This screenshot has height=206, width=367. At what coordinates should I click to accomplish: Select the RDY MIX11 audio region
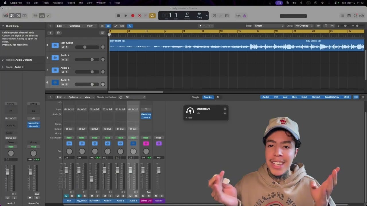pos(237,45)
